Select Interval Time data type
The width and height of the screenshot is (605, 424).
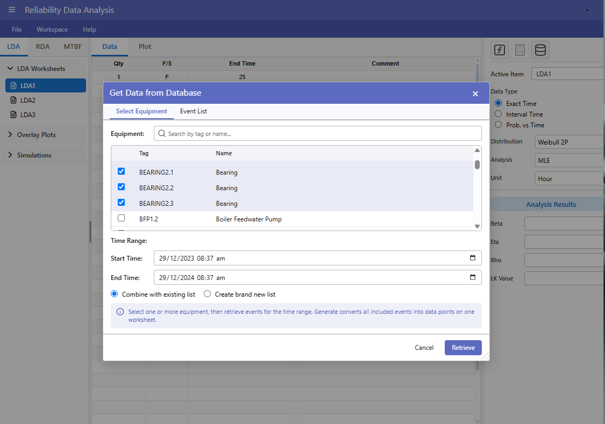click(498, 114)
